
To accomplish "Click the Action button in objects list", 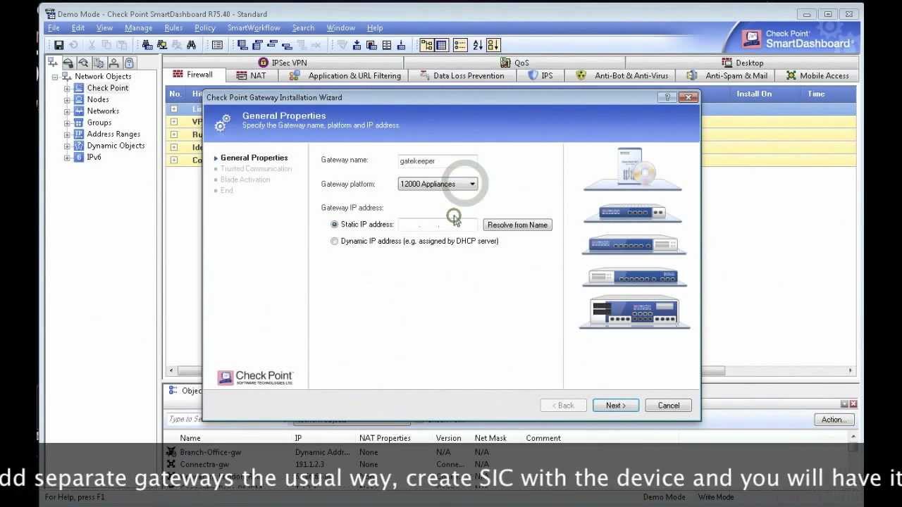I will click(834, 420).
